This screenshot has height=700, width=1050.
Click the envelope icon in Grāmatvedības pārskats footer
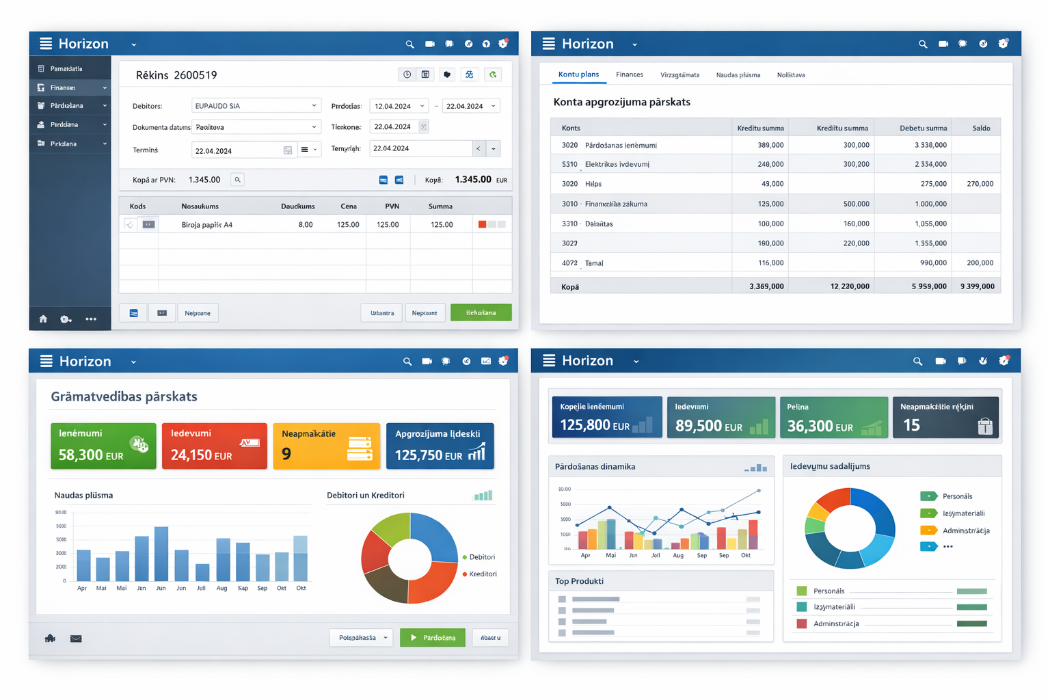click(76, 638)
